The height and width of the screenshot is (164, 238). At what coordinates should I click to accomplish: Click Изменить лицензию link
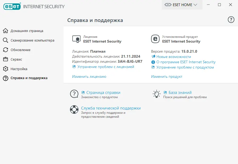tap(89, 77)
